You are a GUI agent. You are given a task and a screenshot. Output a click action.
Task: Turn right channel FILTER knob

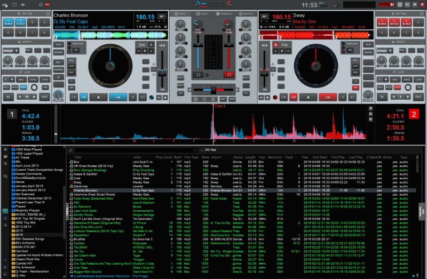point(246,64)
